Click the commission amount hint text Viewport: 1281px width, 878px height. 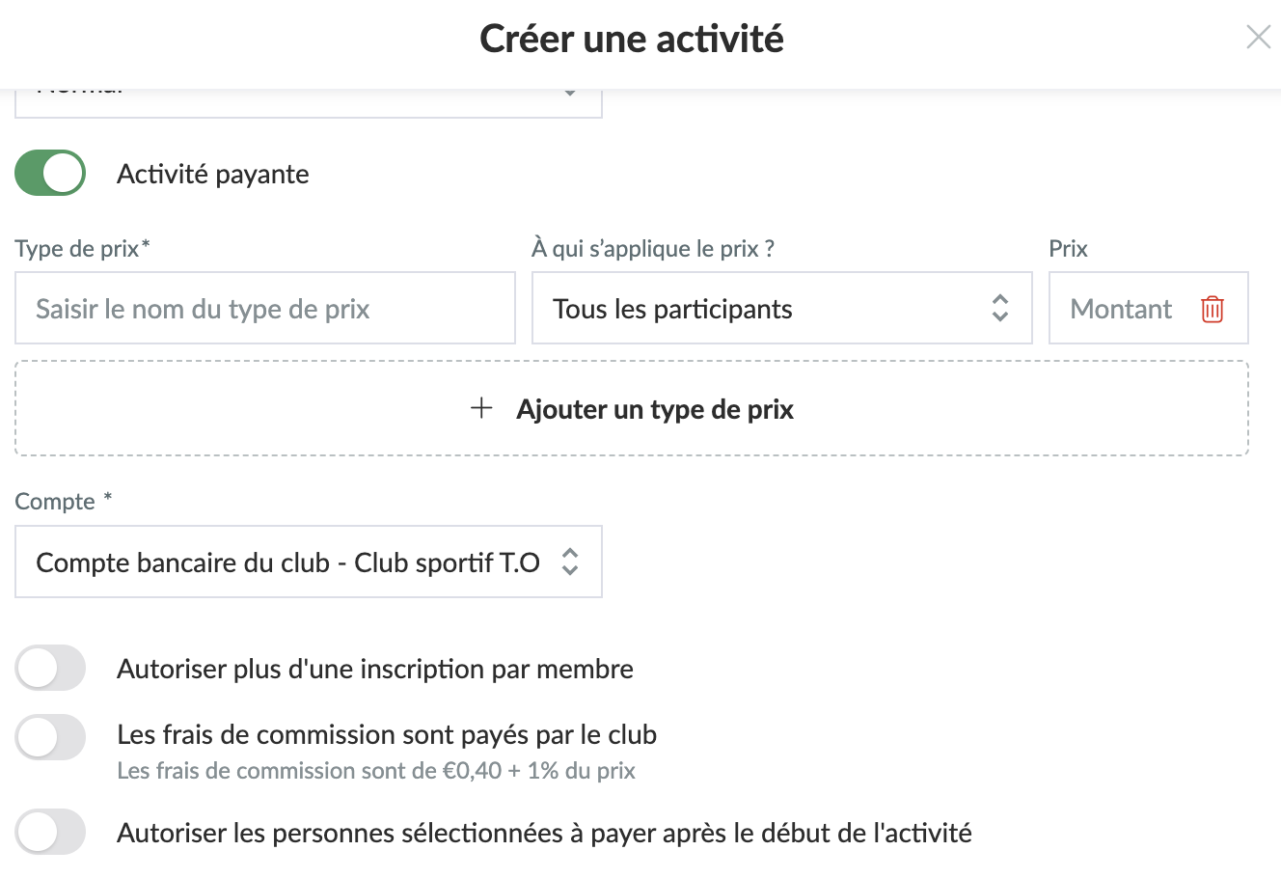click(x=376, y=771)
